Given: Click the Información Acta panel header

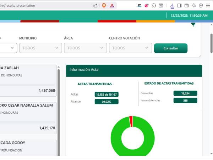Looking at the screenshot, I should click(x=134, y=71).
